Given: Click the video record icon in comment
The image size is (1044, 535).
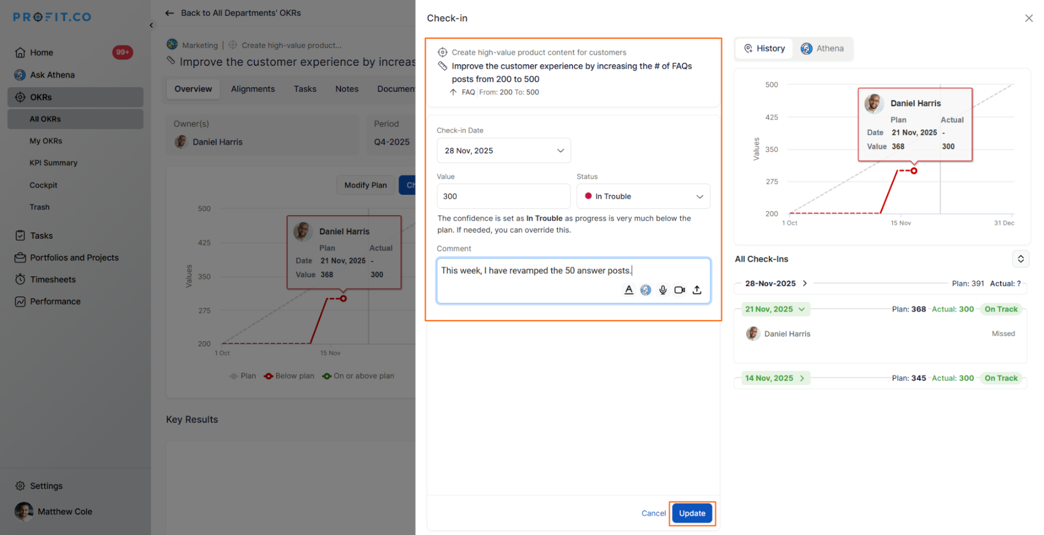Looking at the screenshot, I should point(679,290).
